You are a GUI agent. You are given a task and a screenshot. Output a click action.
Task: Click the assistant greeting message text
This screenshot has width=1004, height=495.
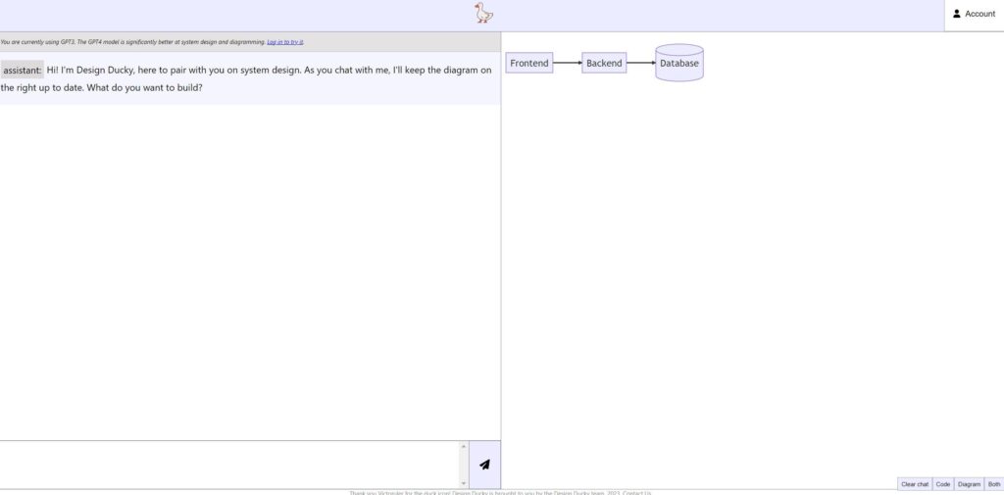tap(265, 71)
